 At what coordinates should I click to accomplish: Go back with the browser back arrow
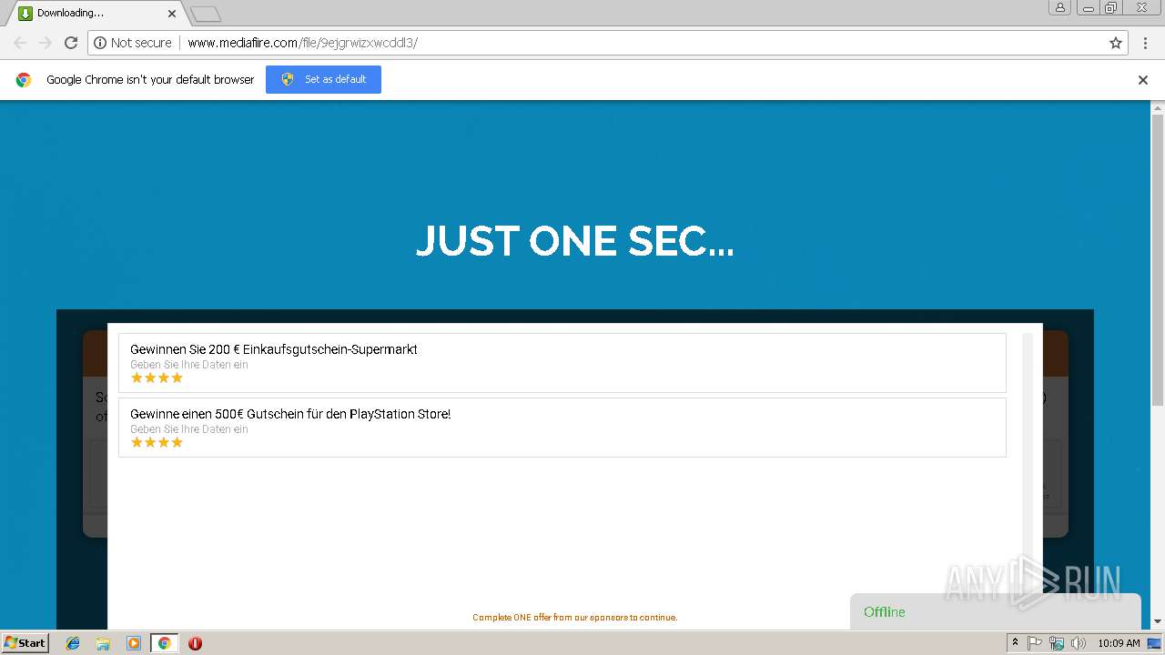[20, 43]
